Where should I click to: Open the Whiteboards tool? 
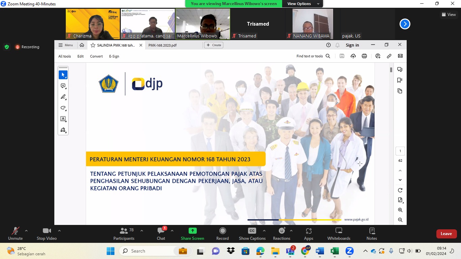[338, 234]
